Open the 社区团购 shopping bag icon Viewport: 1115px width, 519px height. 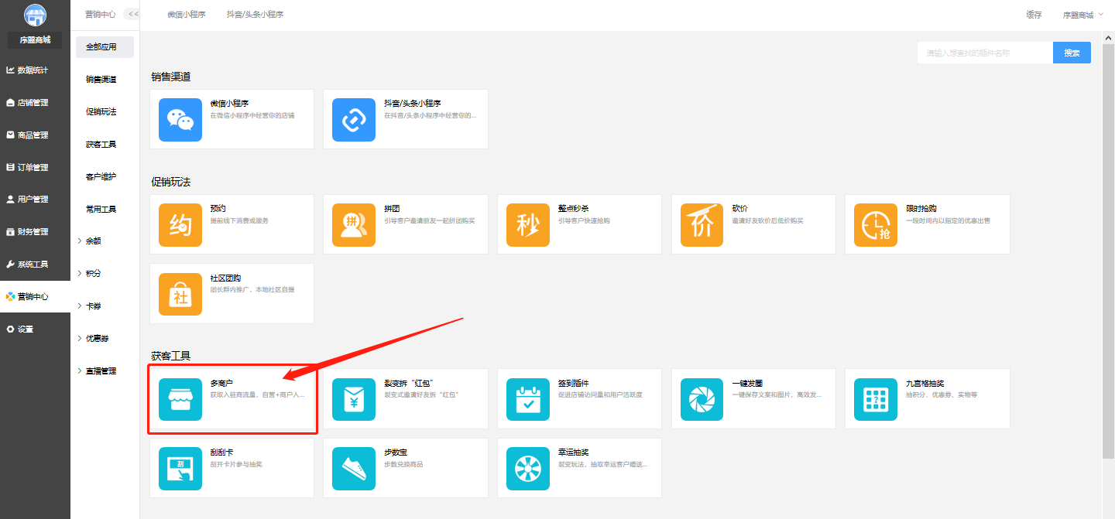(x=180, y=294)
